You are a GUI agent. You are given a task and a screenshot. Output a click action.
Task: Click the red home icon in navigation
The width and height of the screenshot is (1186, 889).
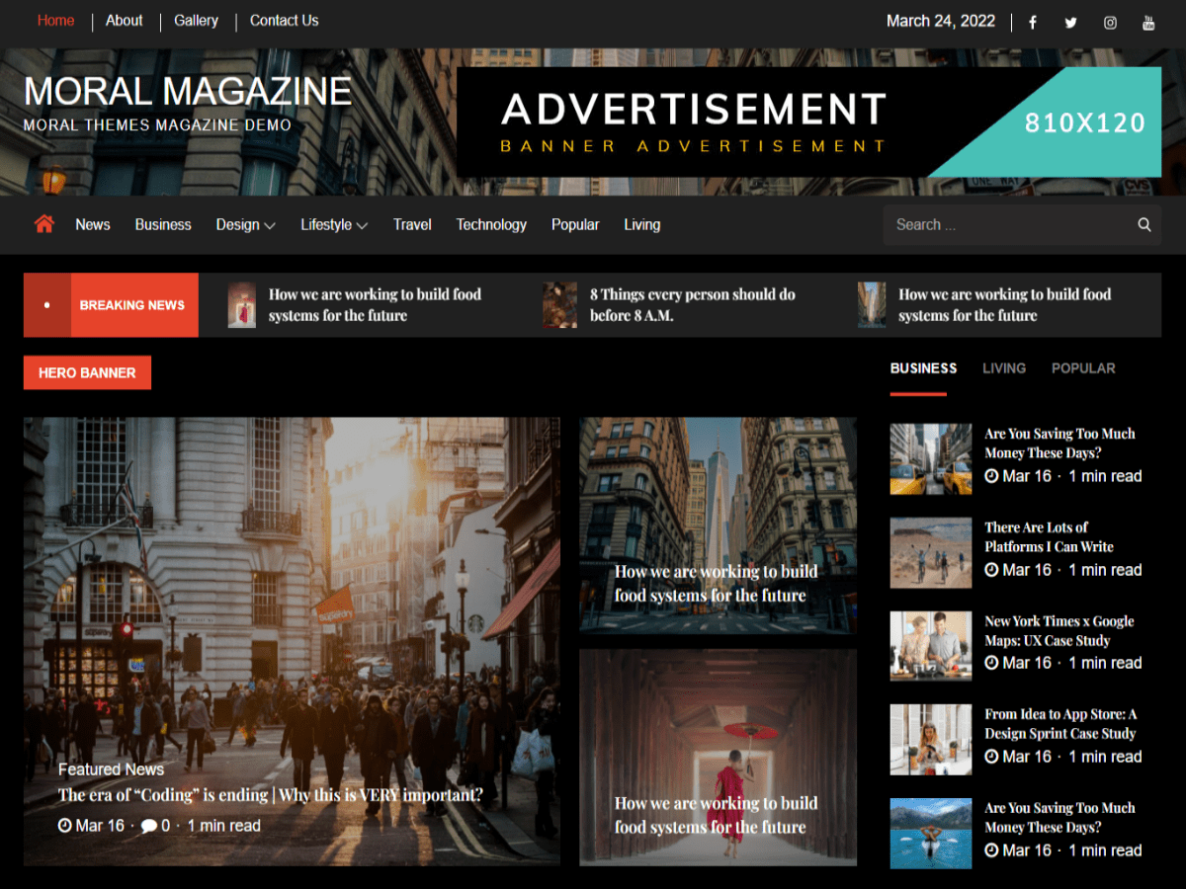tap(43, 224)
